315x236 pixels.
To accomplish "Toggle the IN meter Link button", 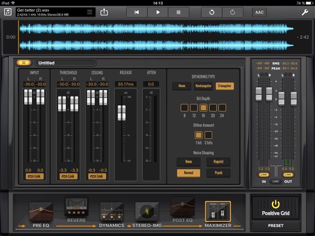I will click(264, 175).
